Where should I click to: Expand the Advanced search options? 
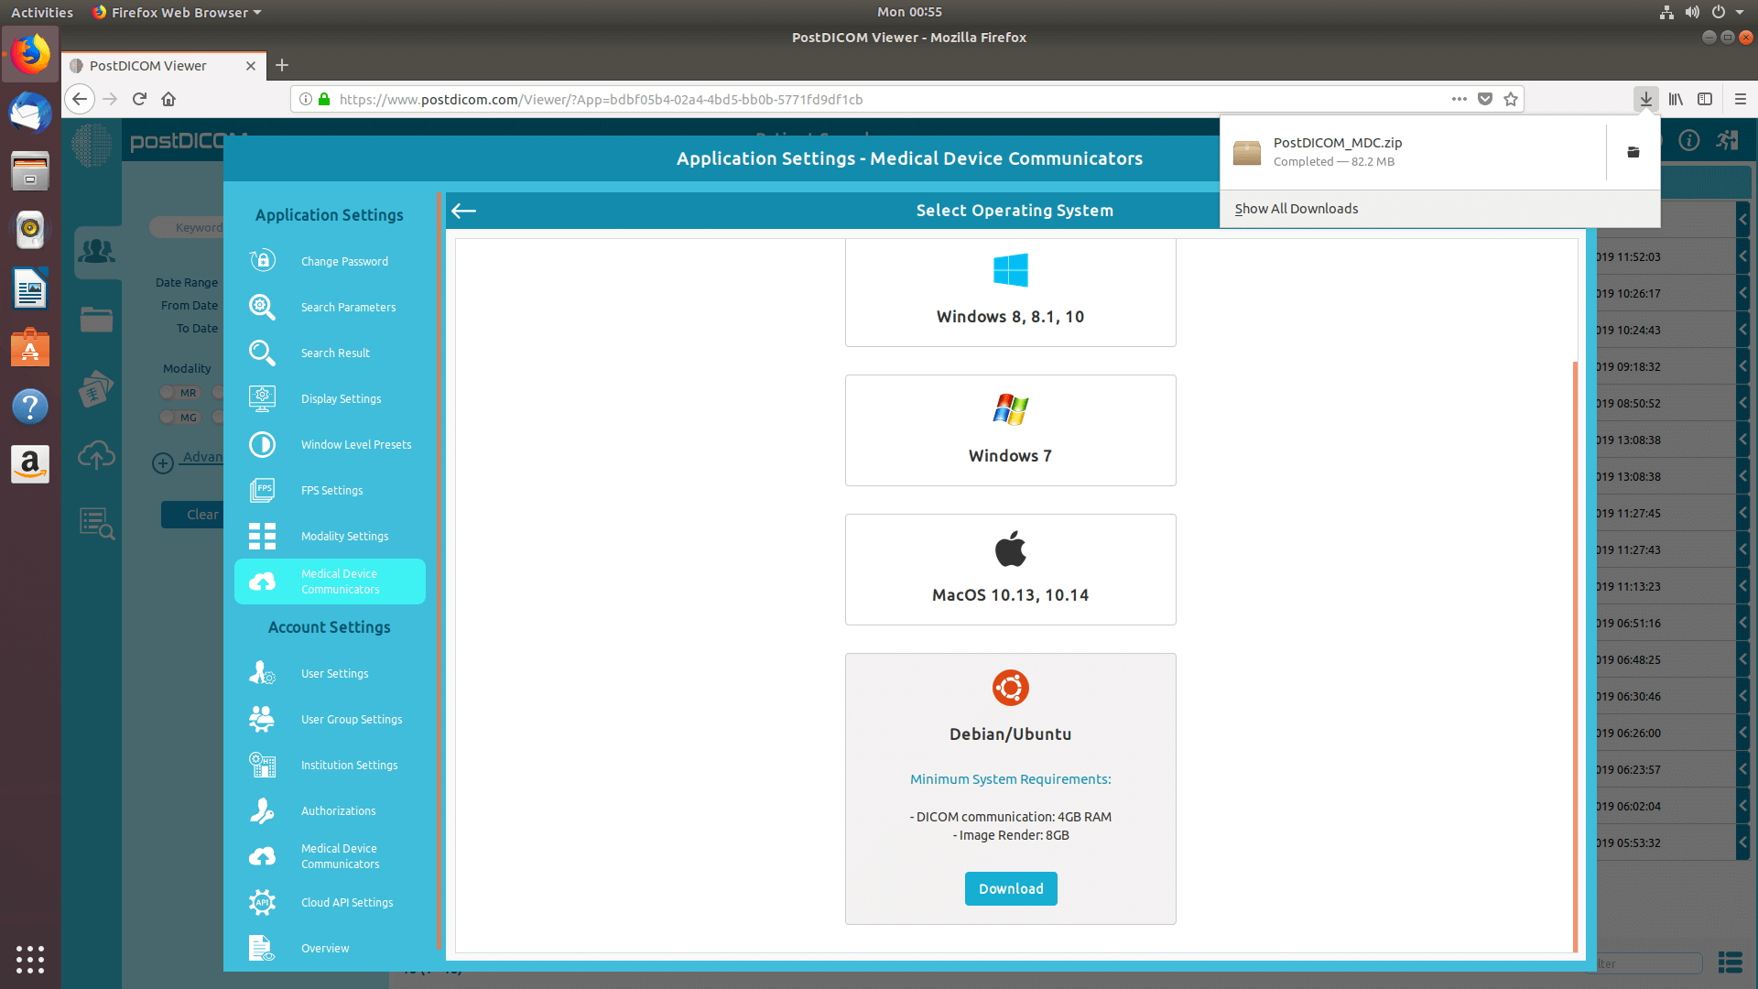pos(163,462)
